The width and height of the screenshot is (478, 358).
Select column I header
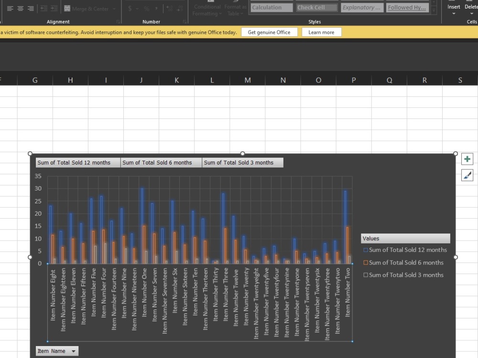(x=106, y=80)
